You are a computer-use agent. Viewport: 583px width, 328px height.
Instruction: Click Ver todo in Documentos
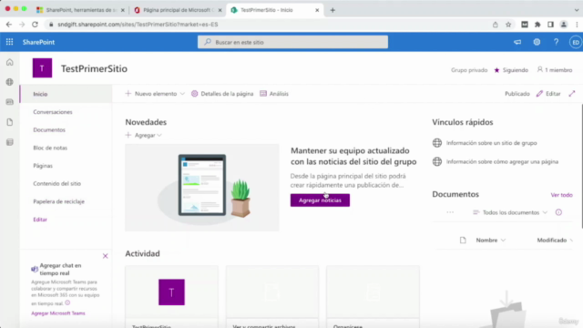click(561, 195)
